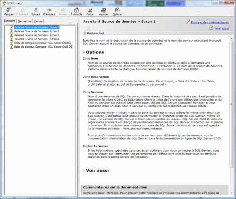Close the HTML Help window

(x=229, y=2)
